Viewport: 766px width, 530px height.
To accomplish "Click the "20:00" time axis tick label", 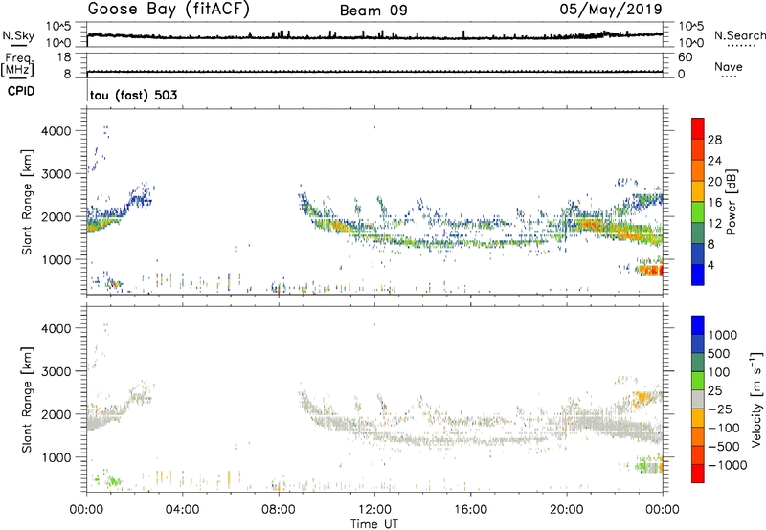I will [x=567, y=510].
